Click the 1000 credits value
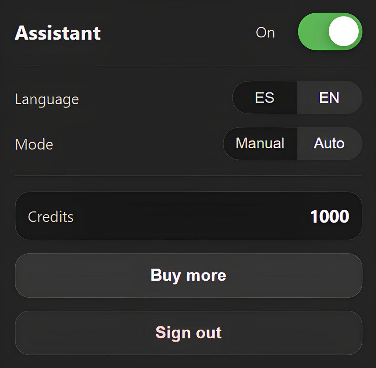The image size is (376, 368). tap(329, 216)
